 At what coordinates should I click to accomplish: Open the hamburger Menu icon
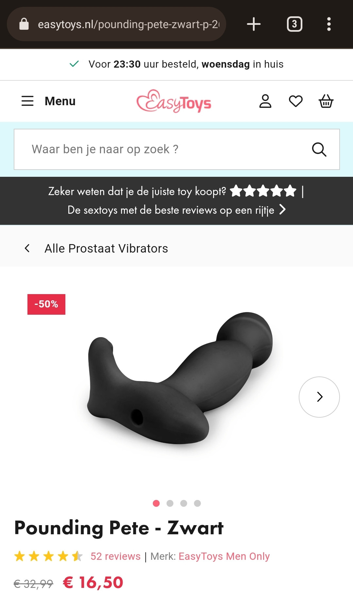(27, 101)
